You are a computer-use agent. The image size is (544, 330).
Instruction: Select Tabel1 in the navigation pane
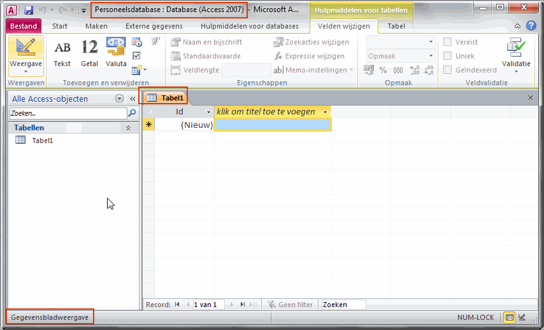coord(42,141)
